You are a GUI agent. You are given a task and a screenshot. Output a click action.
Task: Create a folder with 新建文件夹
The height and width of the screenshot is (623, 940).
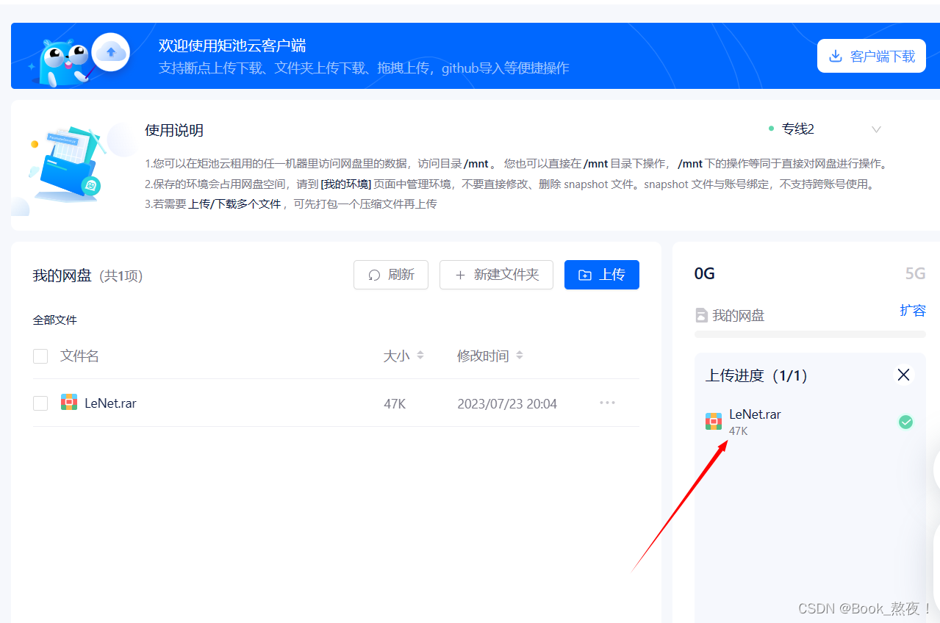pyautogui.click(x=496, y=275)
